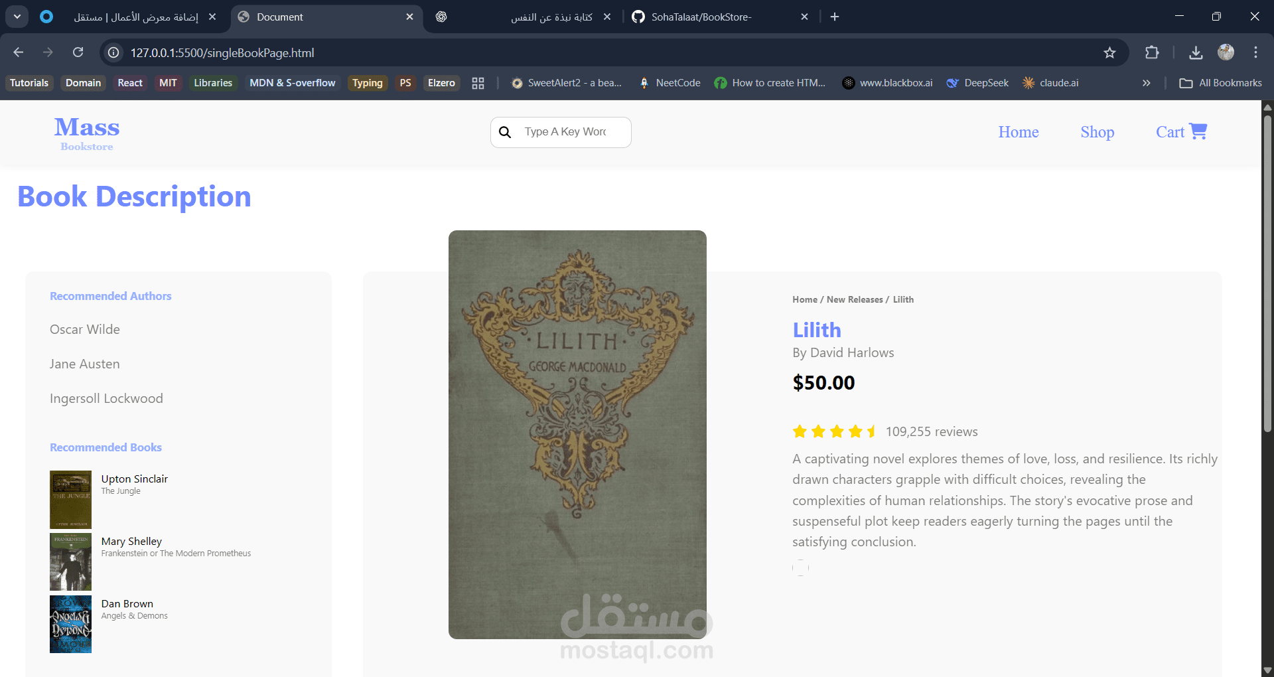Click the Upton Sinclair recommended book title

[x=134, y=479]
